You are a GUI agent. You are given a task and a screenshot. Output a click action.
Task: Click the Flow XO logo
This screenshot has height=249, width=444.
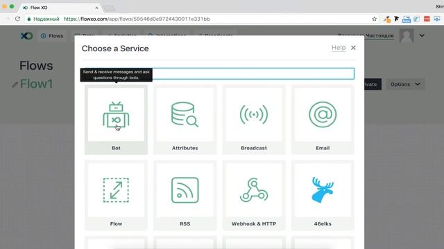26,36
